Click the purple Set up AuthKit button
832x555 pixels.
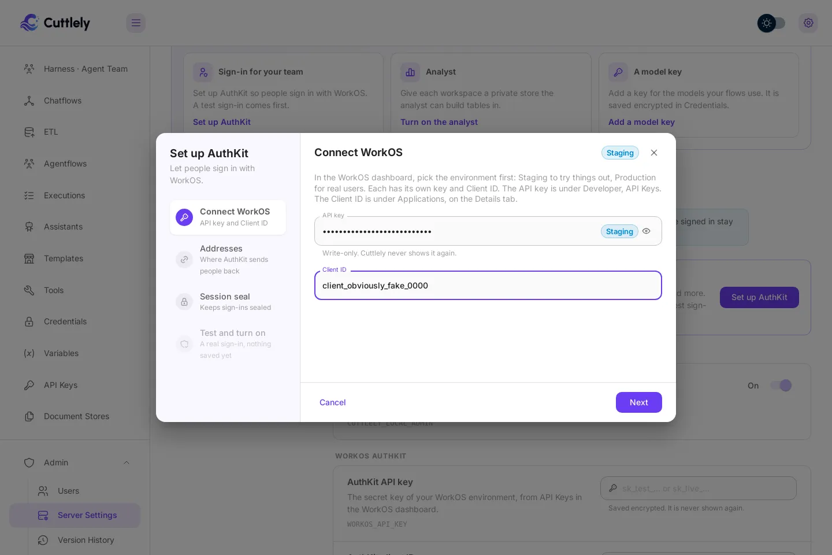point(759,298)
